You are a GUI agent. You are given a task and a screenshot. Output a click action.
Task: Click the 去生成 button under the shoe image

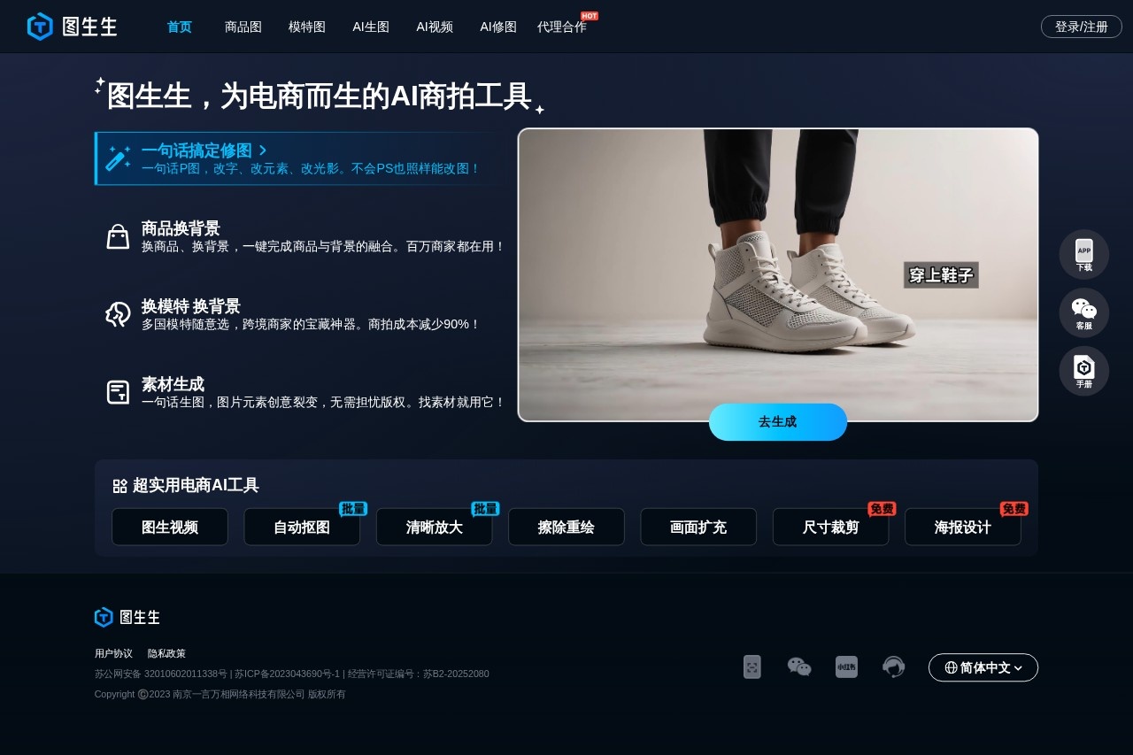pyautogui.click(x=777, y=422)
